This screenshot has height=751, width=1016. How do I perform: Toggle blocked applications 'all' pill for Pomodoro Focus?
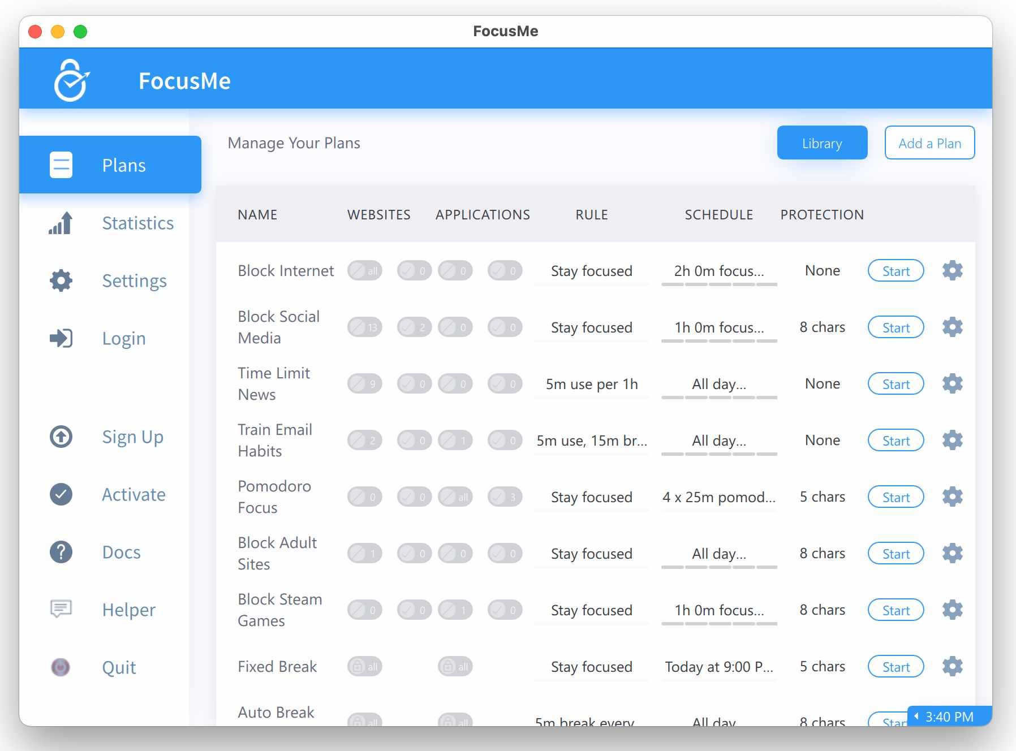tap(455, 497)
